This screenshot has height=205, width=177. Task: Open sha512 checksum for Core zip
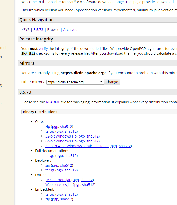(x=66, y=127)
